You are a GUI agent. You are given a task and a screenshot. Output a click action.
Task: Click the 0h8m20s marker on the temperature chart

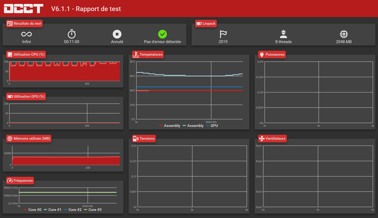click(x=211, y=122)
